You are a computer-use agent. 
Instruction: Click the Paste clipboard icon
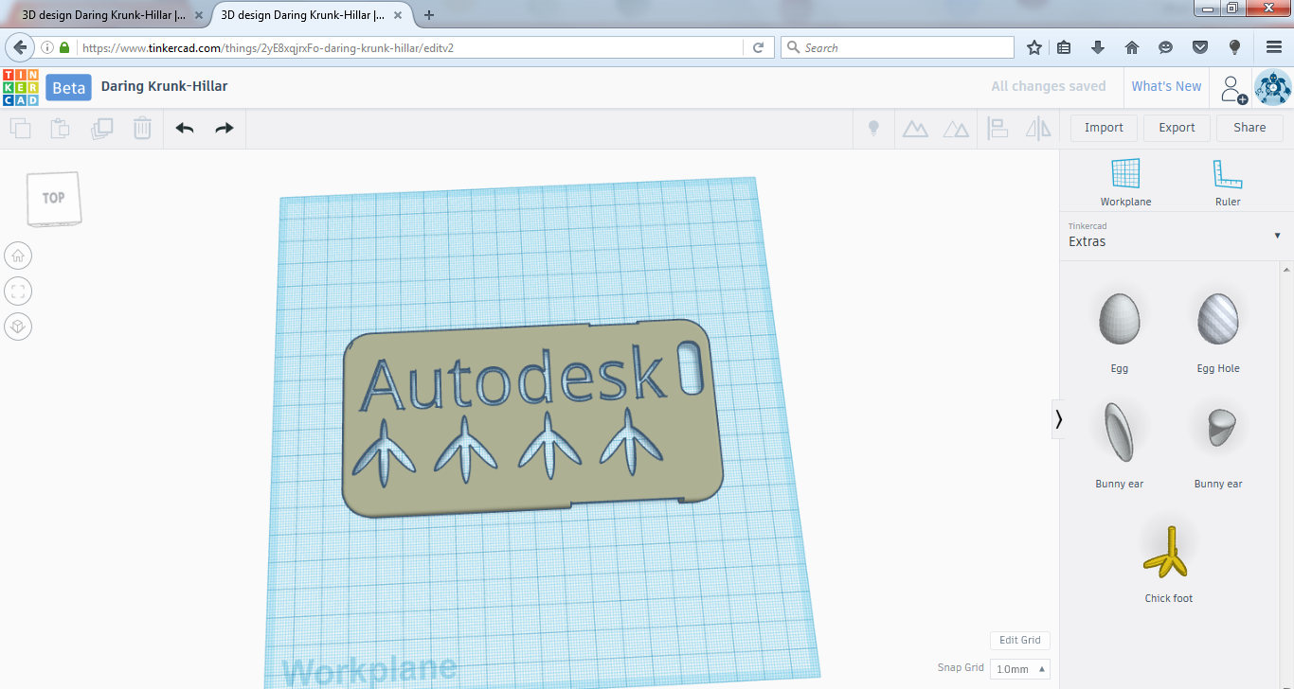(x=60, y=129)
